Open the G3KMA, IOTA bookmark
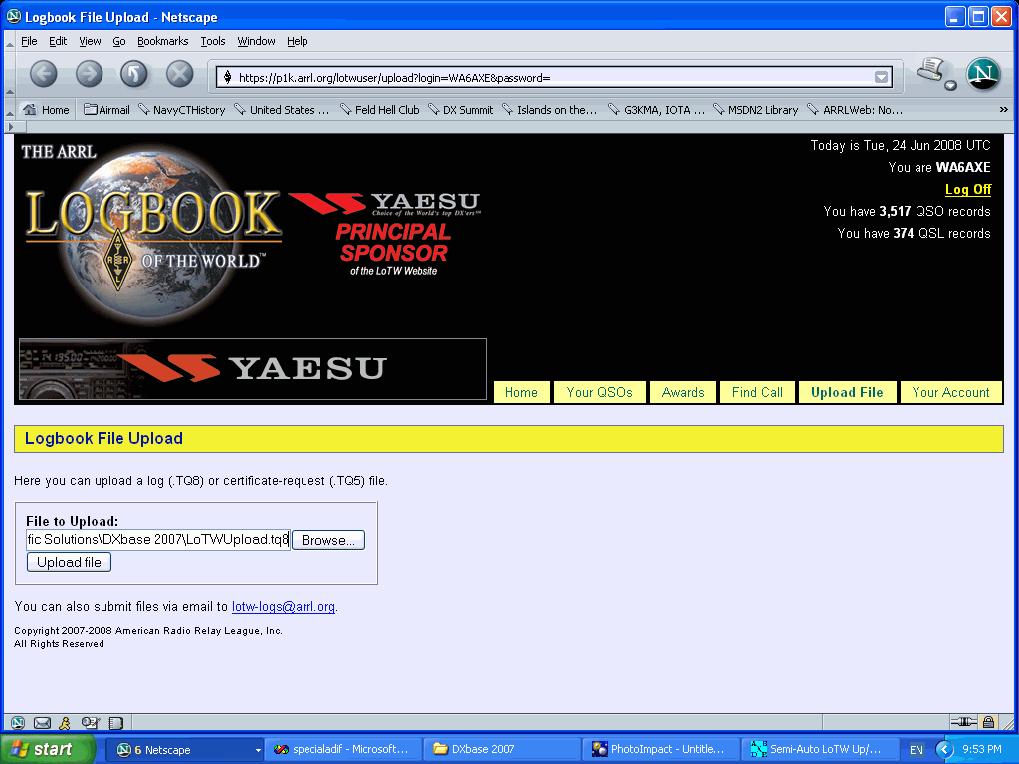1019x764 pixels. click(x=657, y=110)
